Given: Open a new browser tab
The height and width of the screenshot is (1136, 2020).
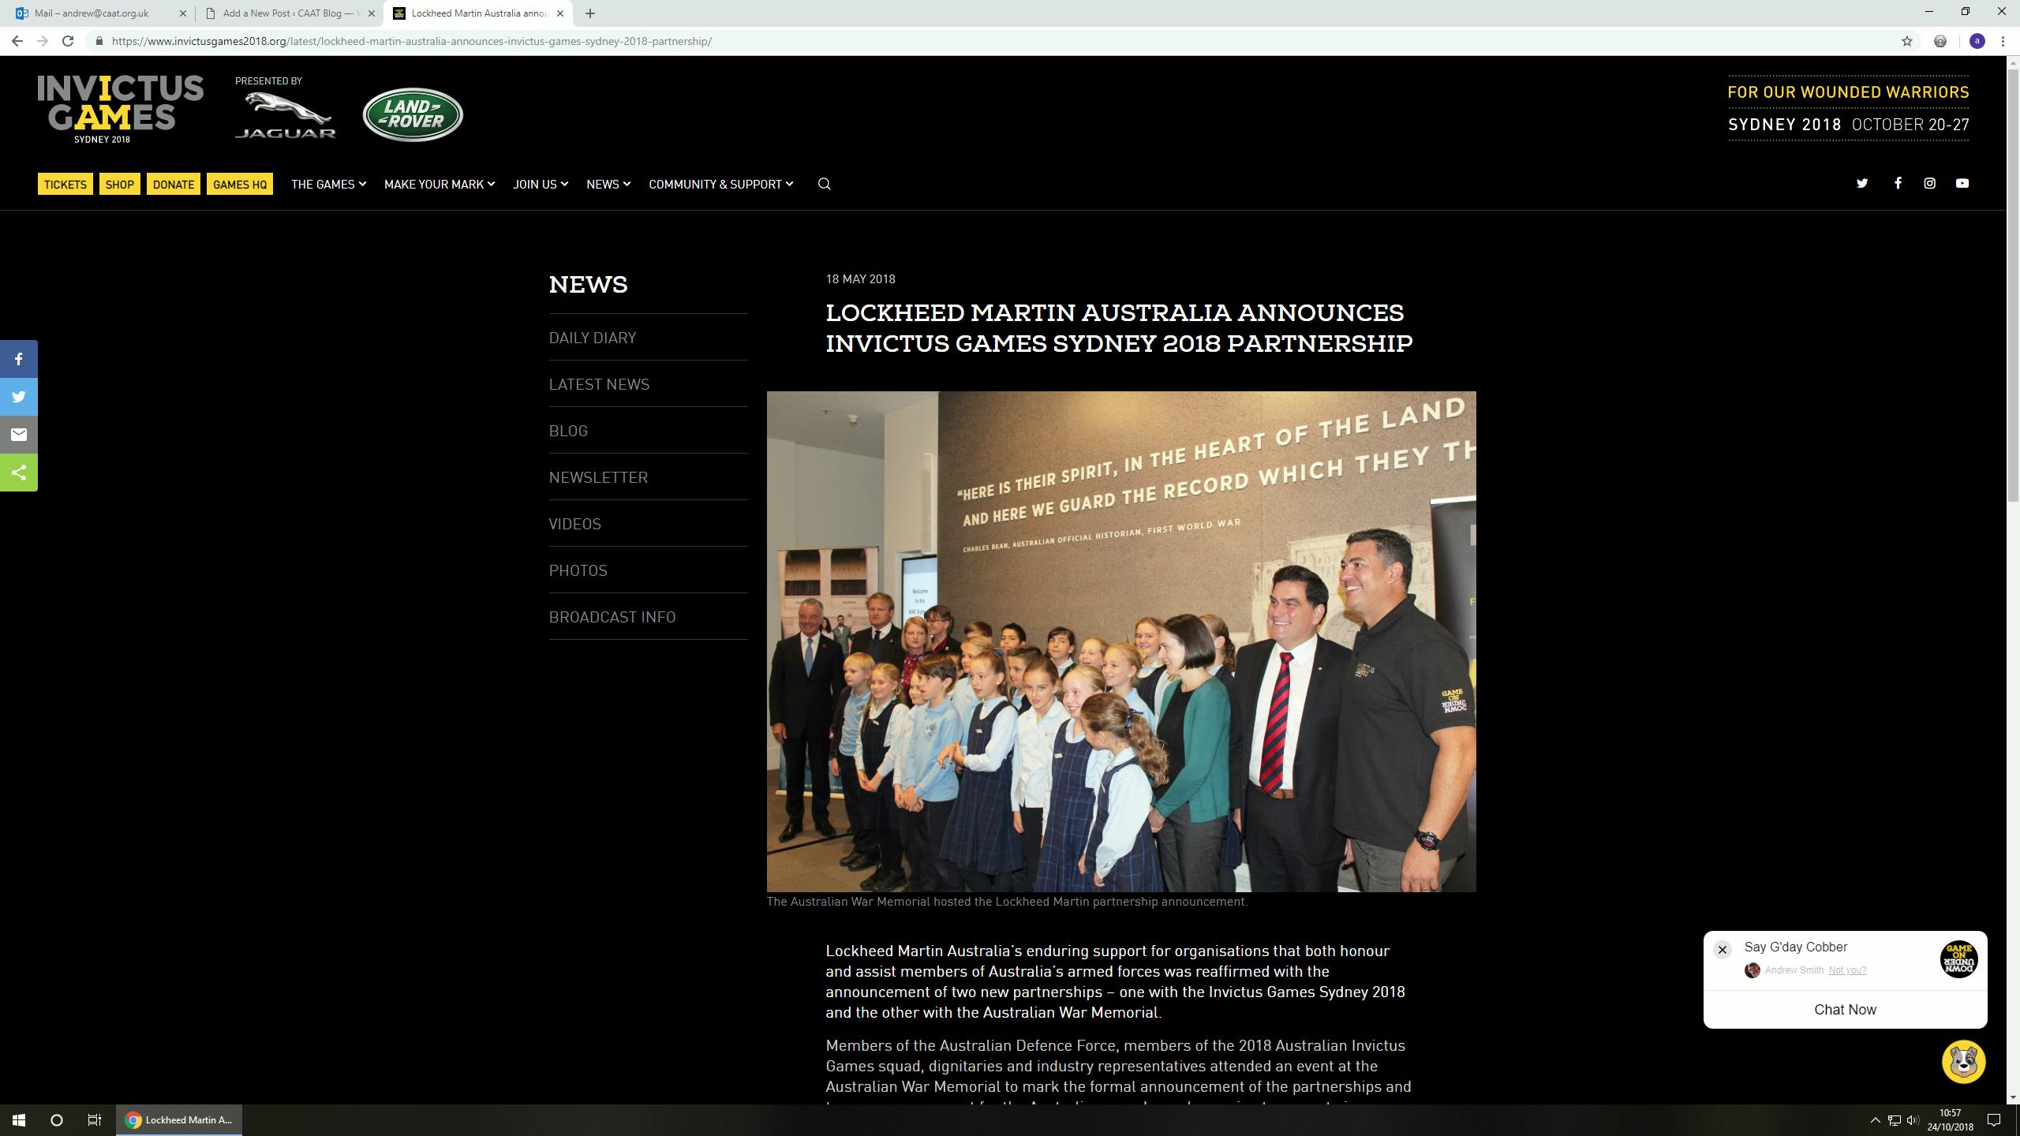Looking at the screenshot, I should [x=590, y=13].
